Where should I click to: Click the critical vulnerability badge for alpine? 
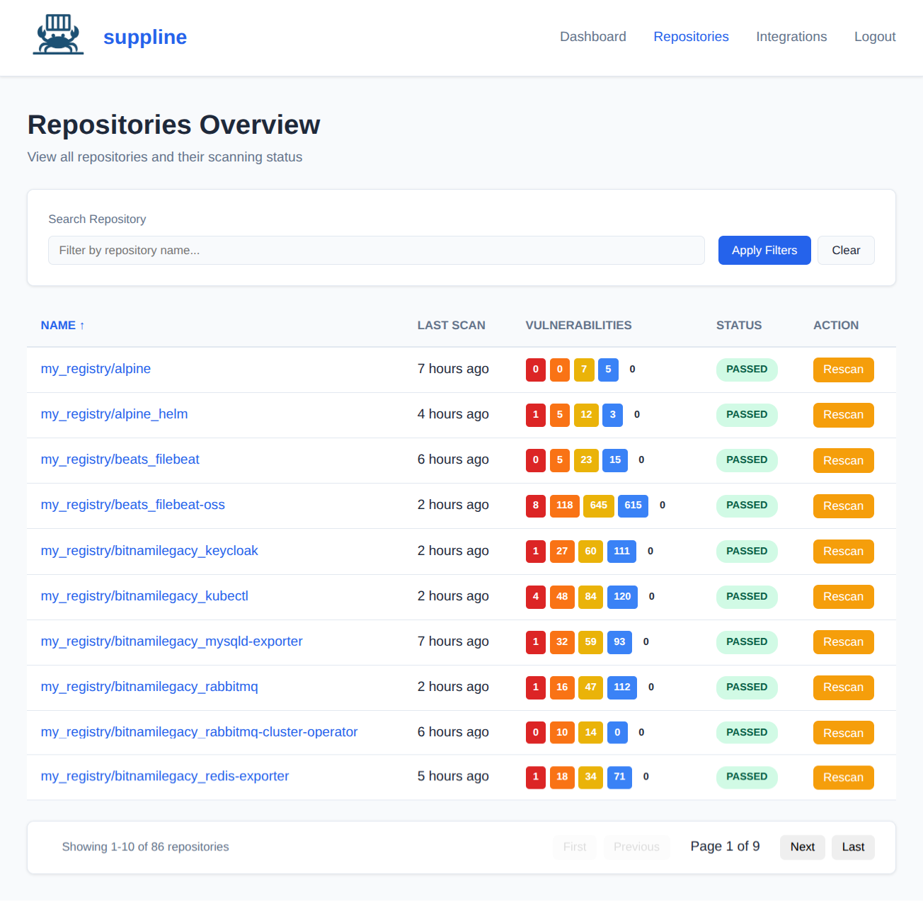pyautogui.click(x=535, y=369)
